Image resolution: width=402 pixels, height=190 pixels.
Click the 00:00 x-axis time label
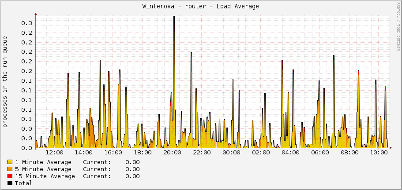(231, 153)
